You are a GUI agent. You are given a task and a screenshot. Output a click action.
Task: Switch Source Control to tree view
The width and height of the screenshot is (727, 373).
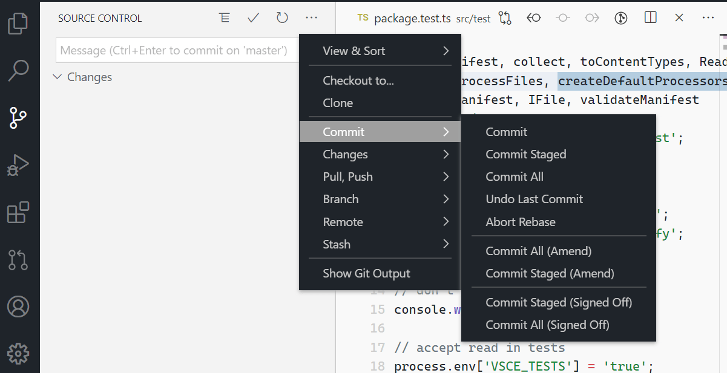(x=225, y=18)
